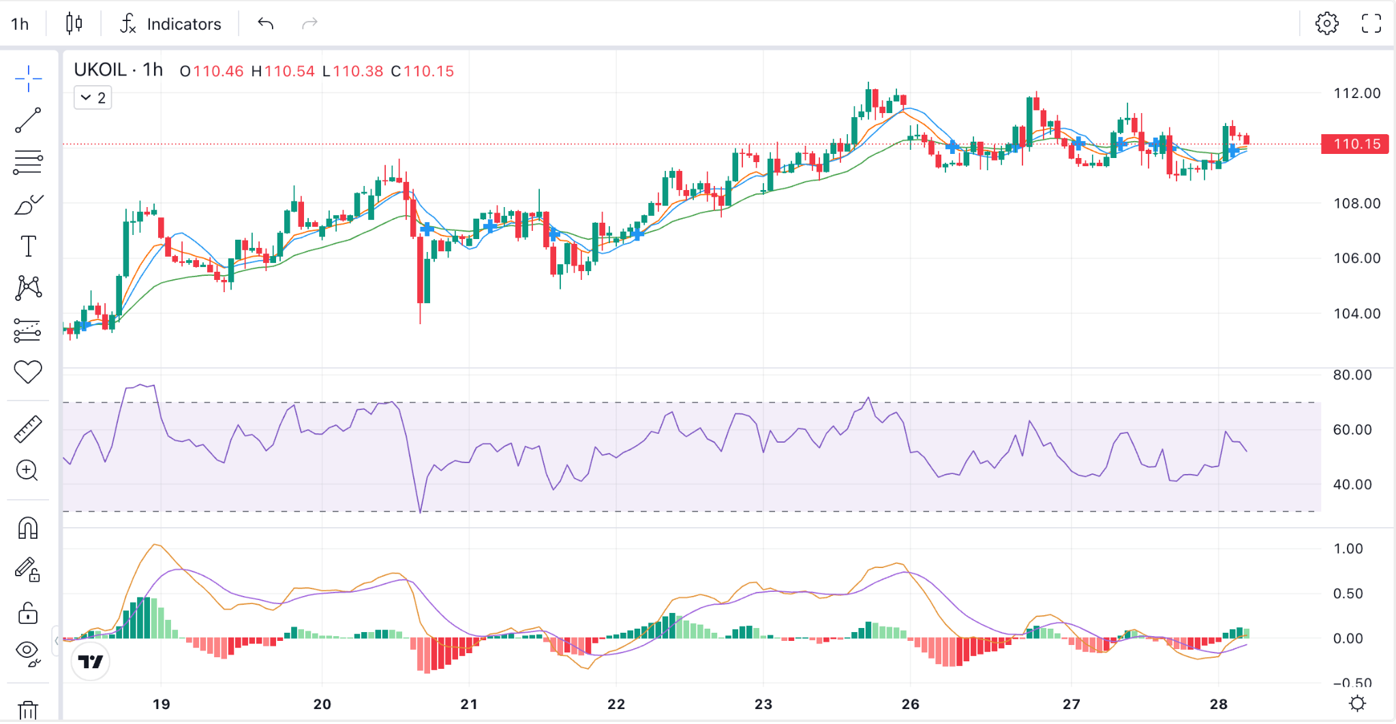Click the open value O110.46
Image resolution: width=1396 pixels, height=724 pixels.
pyautogui.click(x=211, y=71)
